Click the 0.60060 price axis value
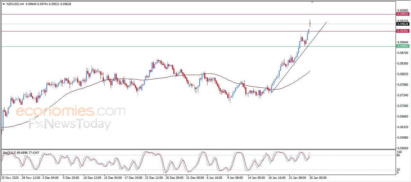 coord(402,11)
